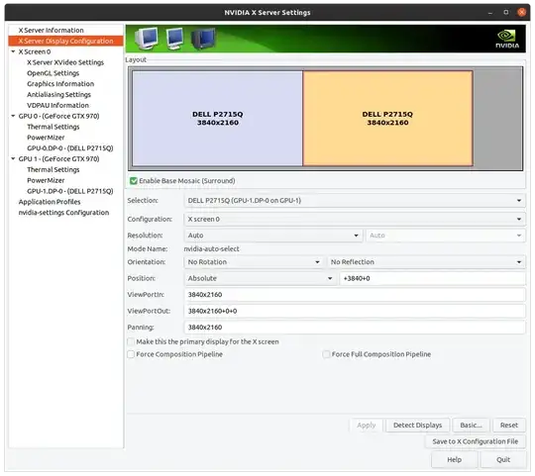This screenshot has height=476, width=535.
Task: Click the Panning field
Action: click(355, 328)
